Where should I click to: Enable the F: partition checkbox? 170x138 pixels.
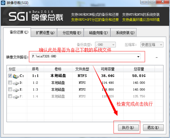pyautogui.click(x=10, y=96)
